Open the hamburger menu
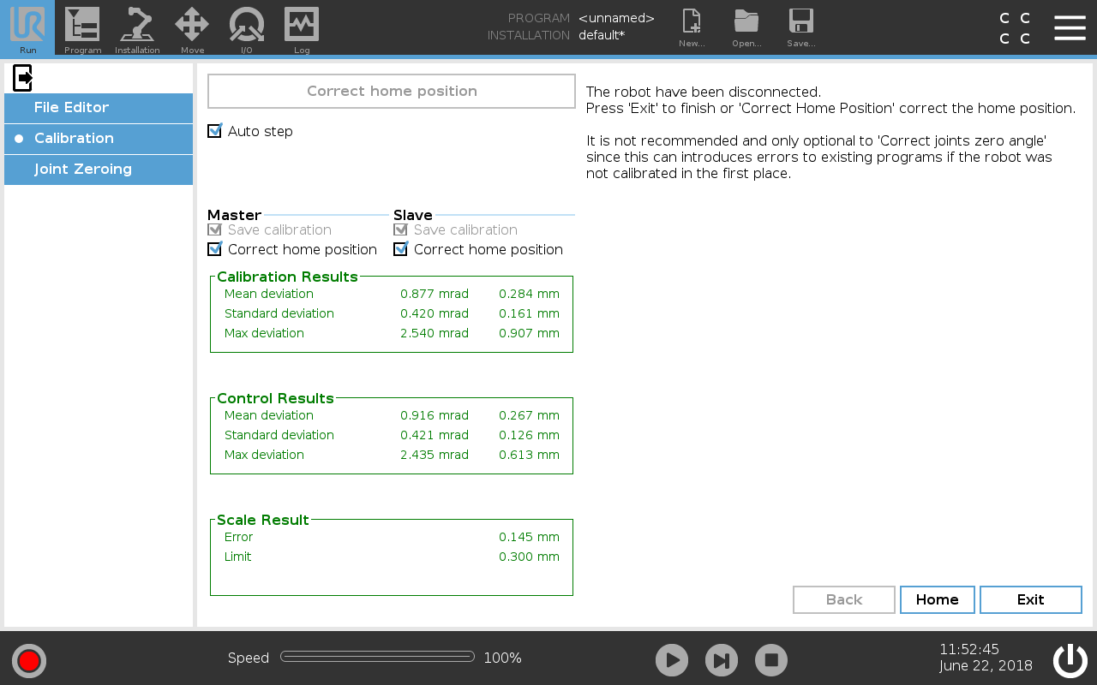 [x=1070, y=27]
